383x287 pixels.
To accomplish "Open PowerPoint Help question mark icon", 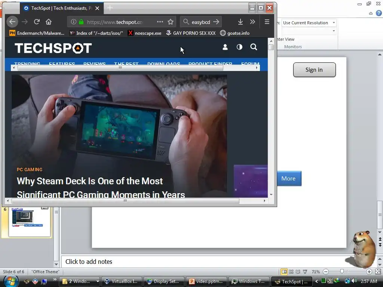I will [x=379, y=13].
